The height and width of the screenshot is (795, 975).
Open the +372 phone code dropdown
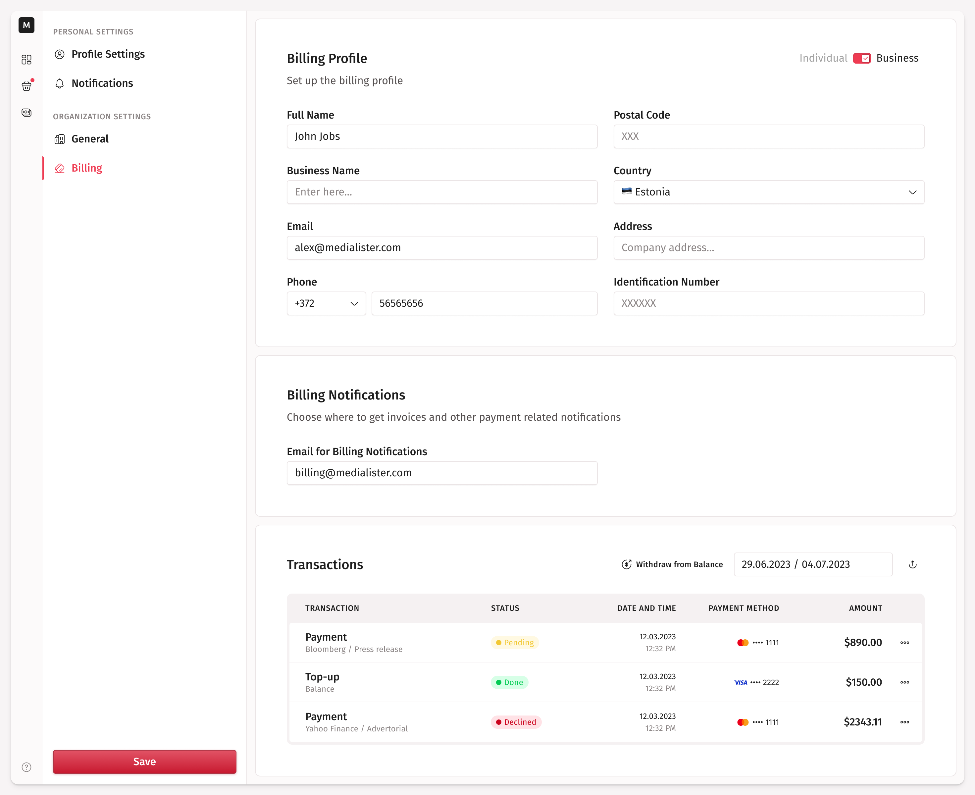(x=326, y=303)
